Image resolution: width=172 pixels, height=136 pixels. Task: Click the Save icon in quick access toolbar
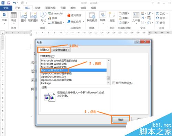[9, 3]
